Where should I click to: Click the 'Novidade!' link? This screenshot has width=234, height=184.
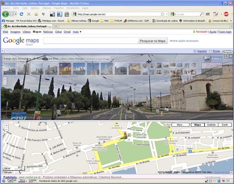[201, 32]
